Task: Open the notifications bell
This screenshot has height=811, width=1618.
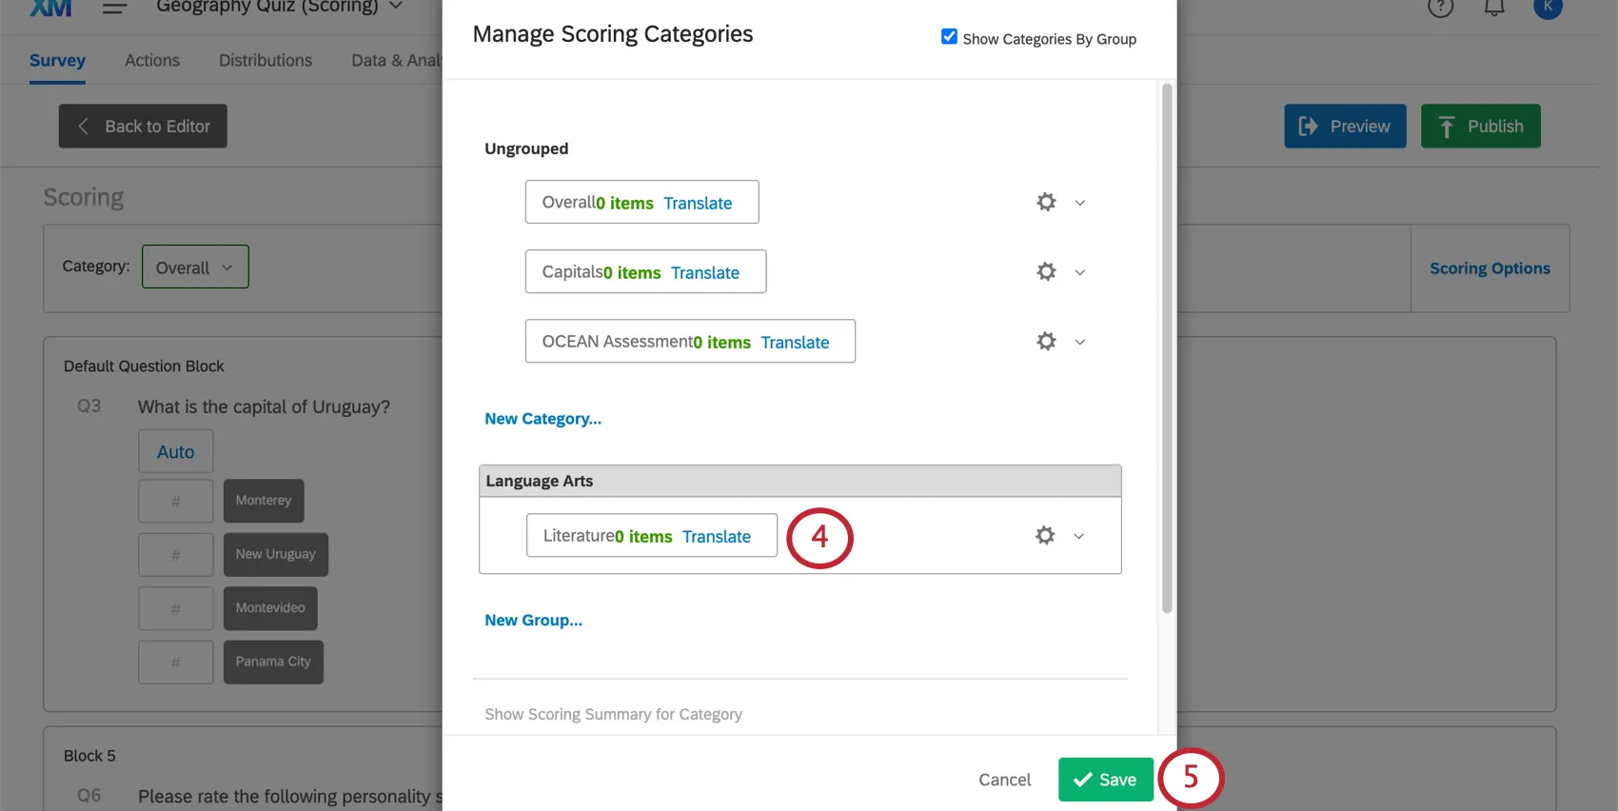Action: [x=1494, y=8]
